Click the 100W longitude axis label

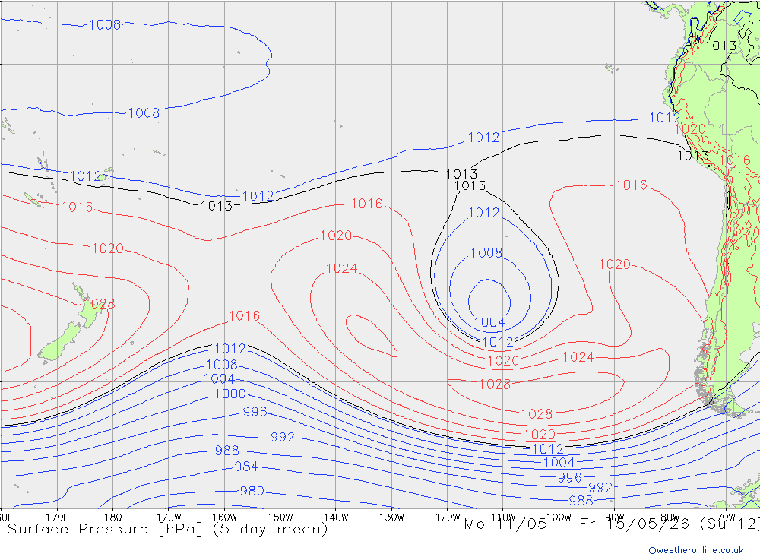pos(559,517)
